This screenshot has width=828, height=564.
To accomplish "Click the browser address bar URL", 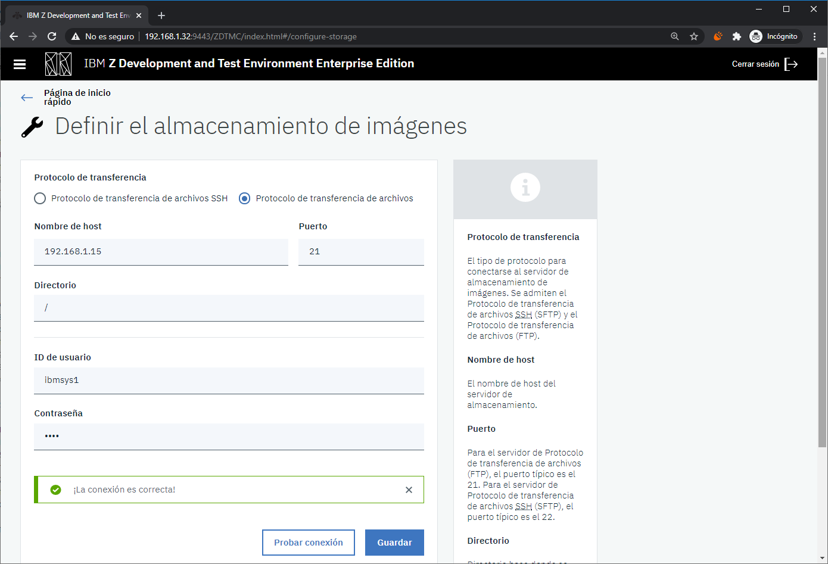I will [251, 36].
